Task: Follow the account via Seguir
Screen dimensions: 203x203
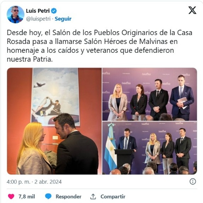Action: [x=63, y=19]
